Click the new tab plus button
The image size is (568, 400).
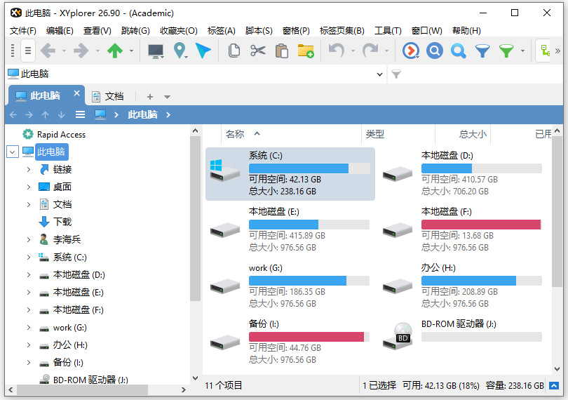click(149, 96)
